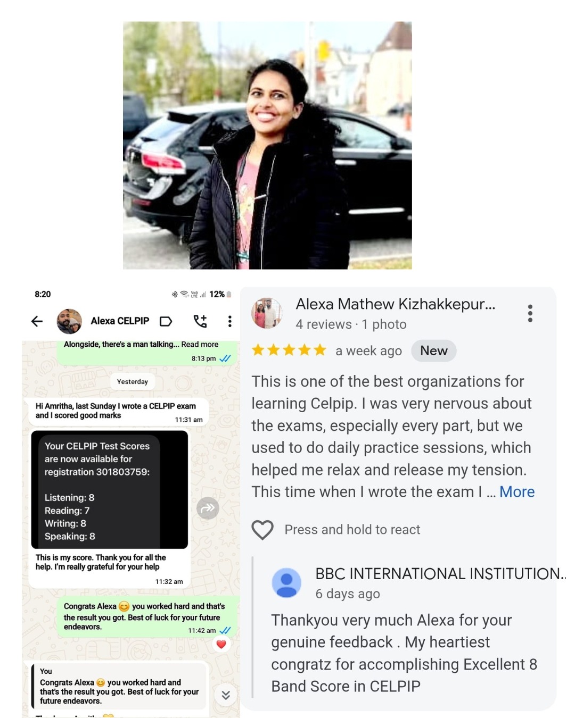Toggle the heart react icon on review
The width and height of the screenshot is (575, 718).
click(262, 530)
